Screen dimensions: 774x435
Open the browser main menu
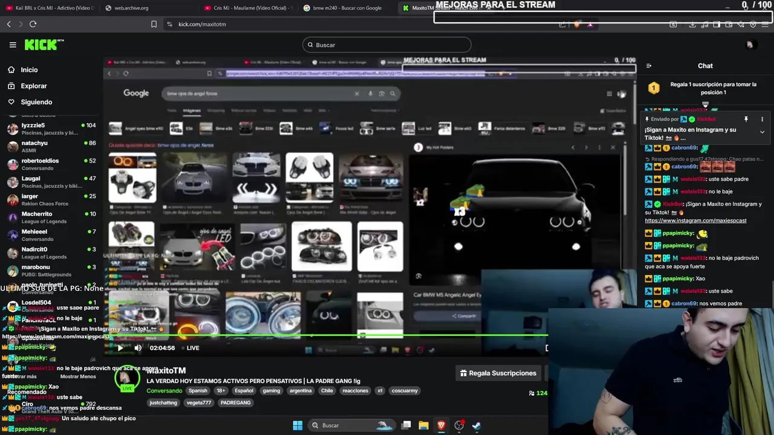(x=765, y=24)
